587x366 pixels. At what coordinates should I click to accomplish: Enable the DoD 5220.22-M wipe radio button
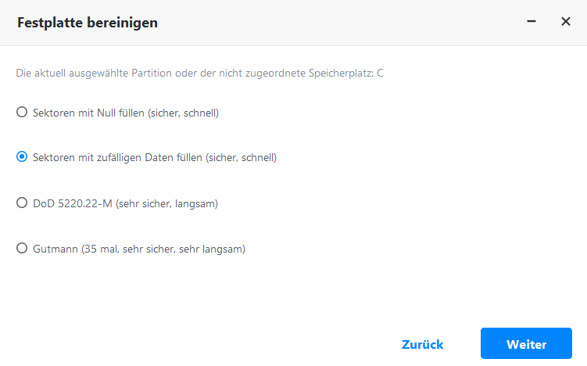(x=22, y=203)
